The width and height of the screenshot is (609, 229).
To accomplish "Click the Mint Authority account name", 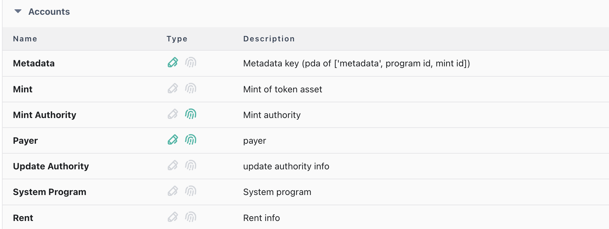I will [x=45, y=115].
